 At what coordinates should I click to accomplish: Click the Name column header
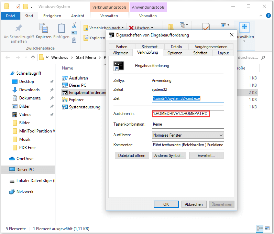pyautogui.click(x=67, y=68)
